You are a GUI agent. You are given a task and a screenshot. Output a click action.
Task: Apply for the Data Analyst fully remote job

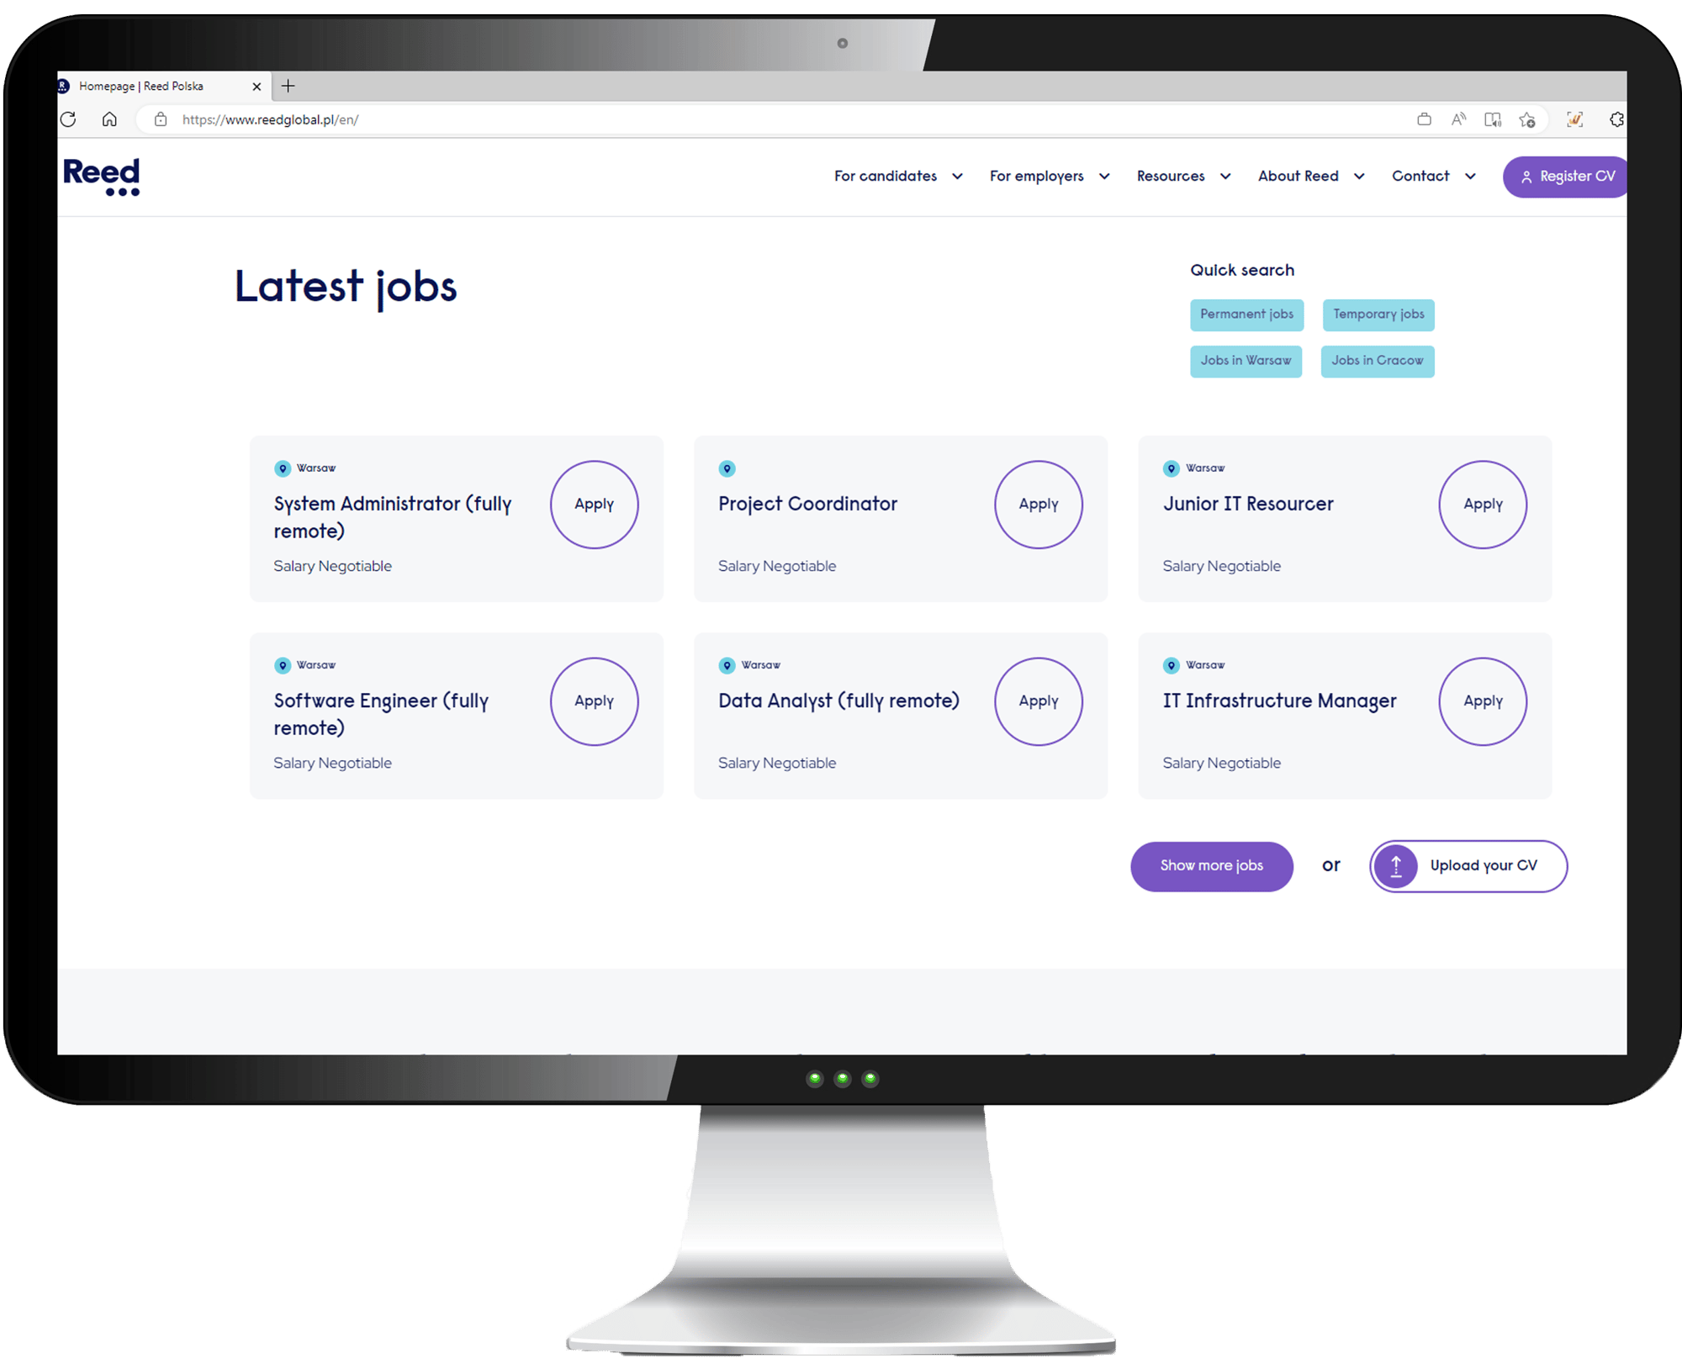pyautogui.click(x=1041, y=700)
